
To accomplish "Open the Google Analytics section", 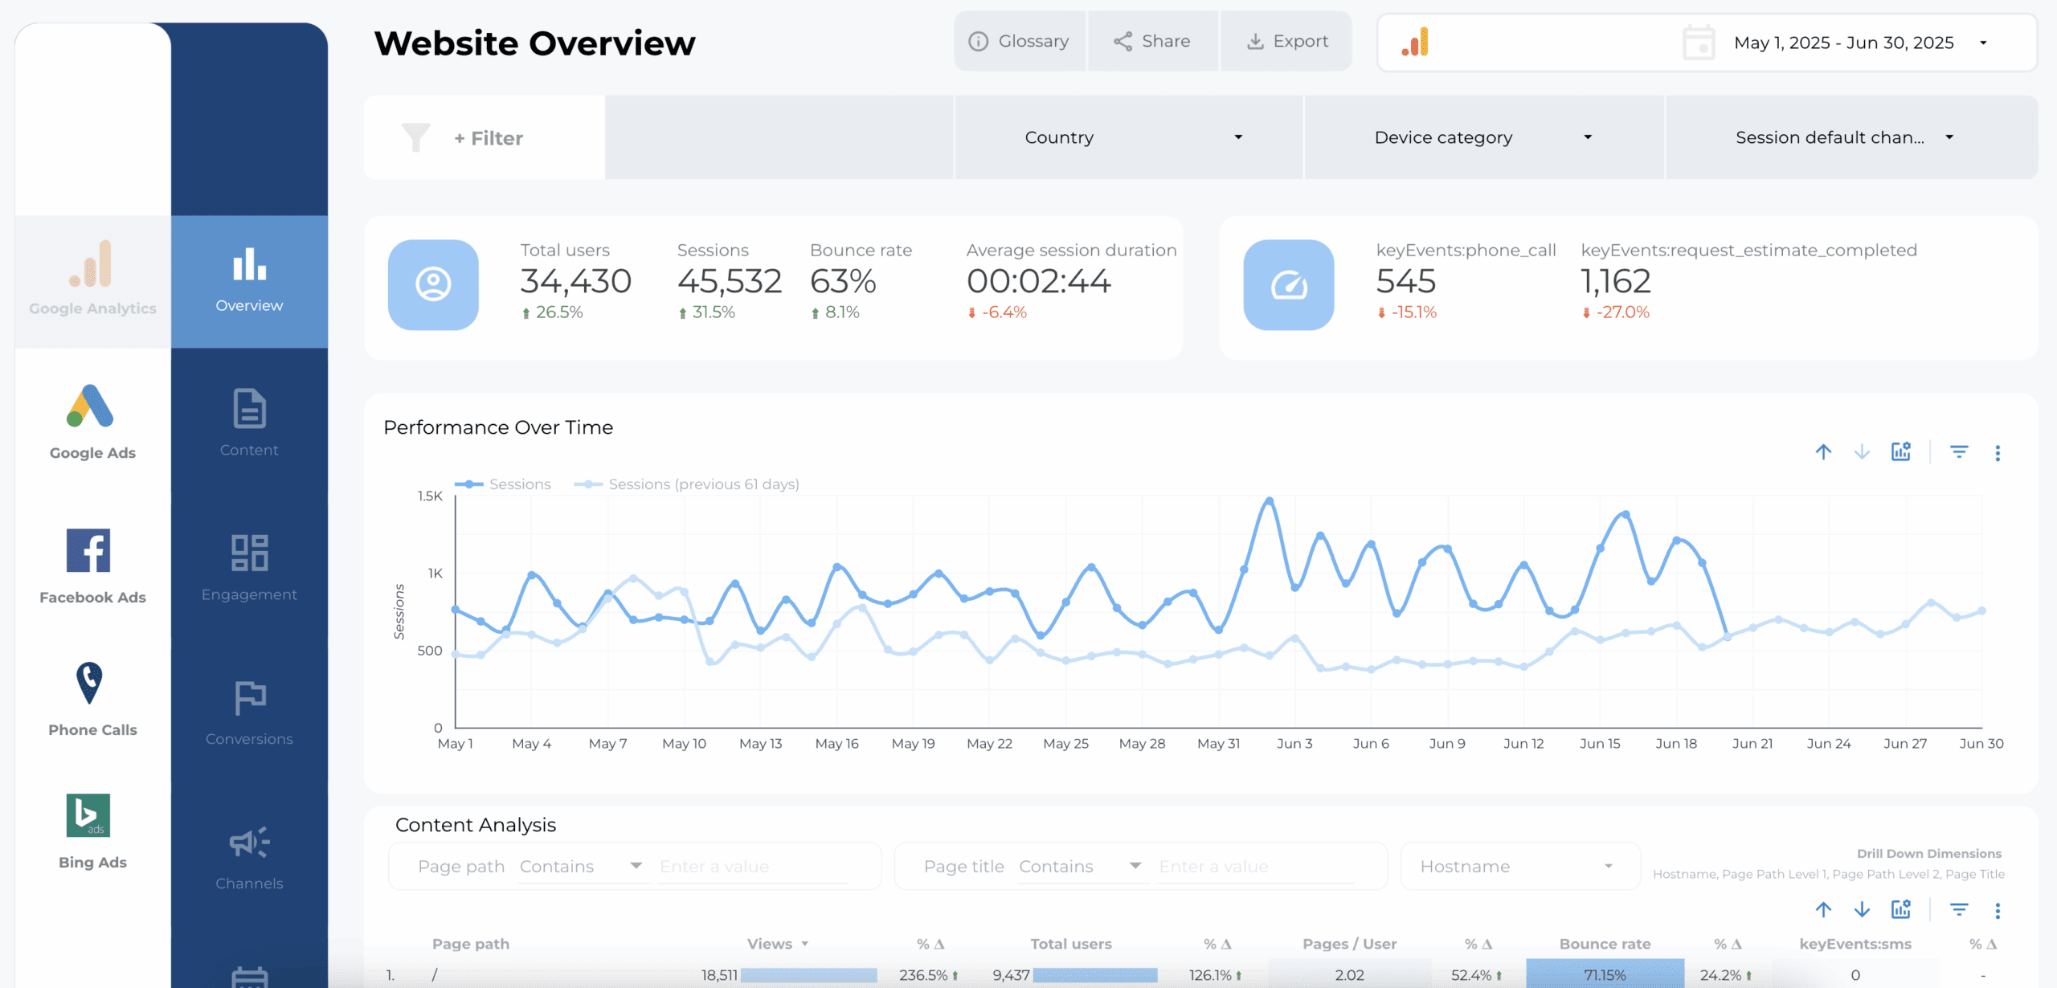I will click(x=92, y=280).
